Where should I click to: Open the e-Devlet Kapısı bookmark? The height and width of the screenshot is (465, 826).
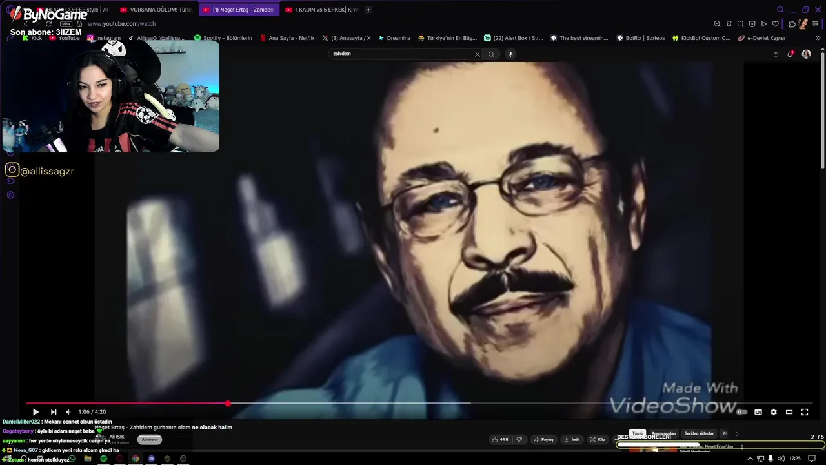click(x=761, y=38)
